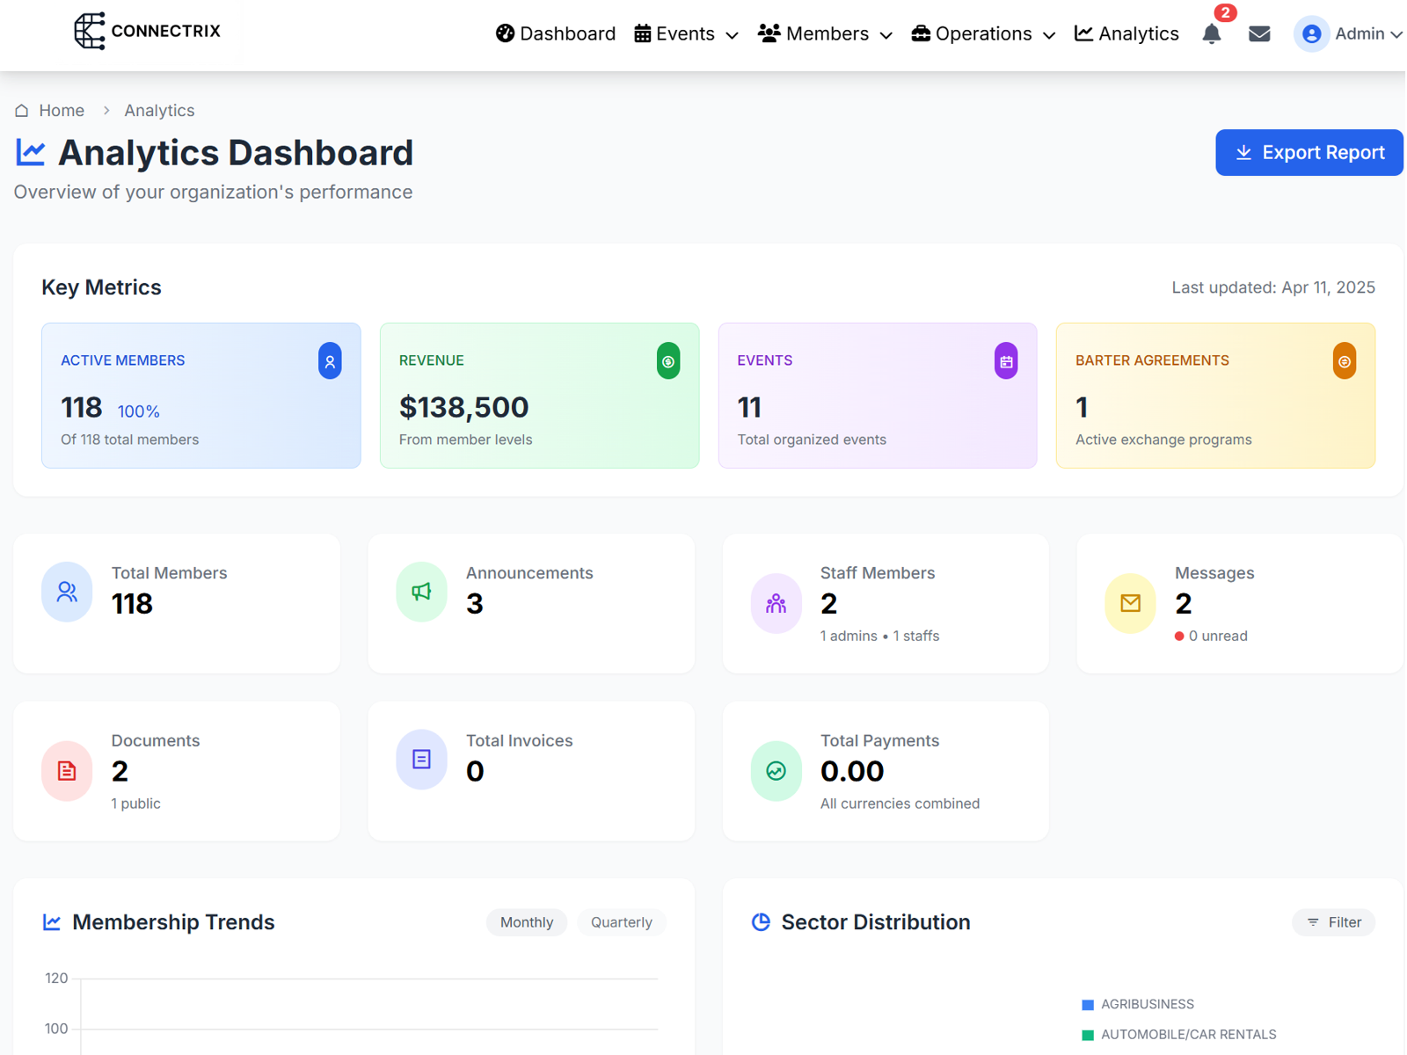1407x1055 pixels.
Task: Click the Analytics breadcrumb link
Action: tap(159, 111)
